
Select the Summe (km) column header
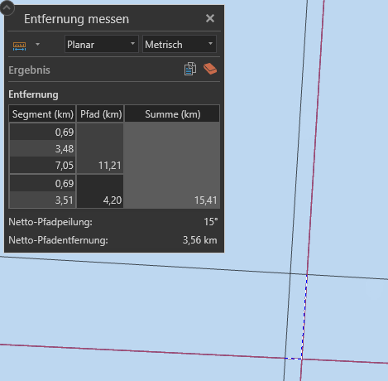[172, 114]
